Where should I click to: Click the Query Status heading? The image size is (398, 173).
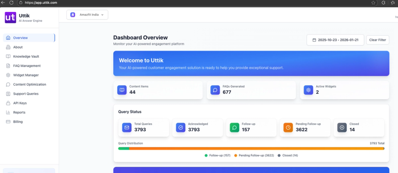(x=130, y=112)
